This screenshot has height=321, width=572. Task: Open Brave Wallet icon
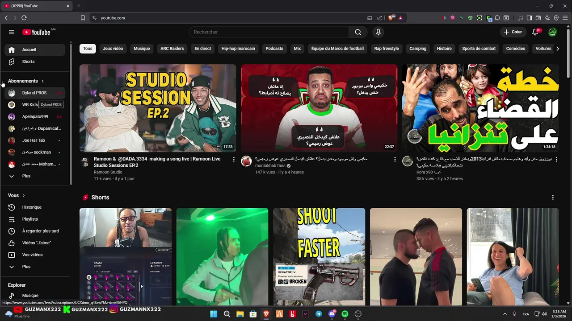[538, 18]
